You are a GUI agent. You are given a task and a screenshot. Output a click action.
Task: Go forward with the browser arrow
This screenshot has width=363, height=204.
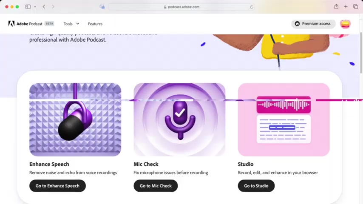[x=53, y=7]
